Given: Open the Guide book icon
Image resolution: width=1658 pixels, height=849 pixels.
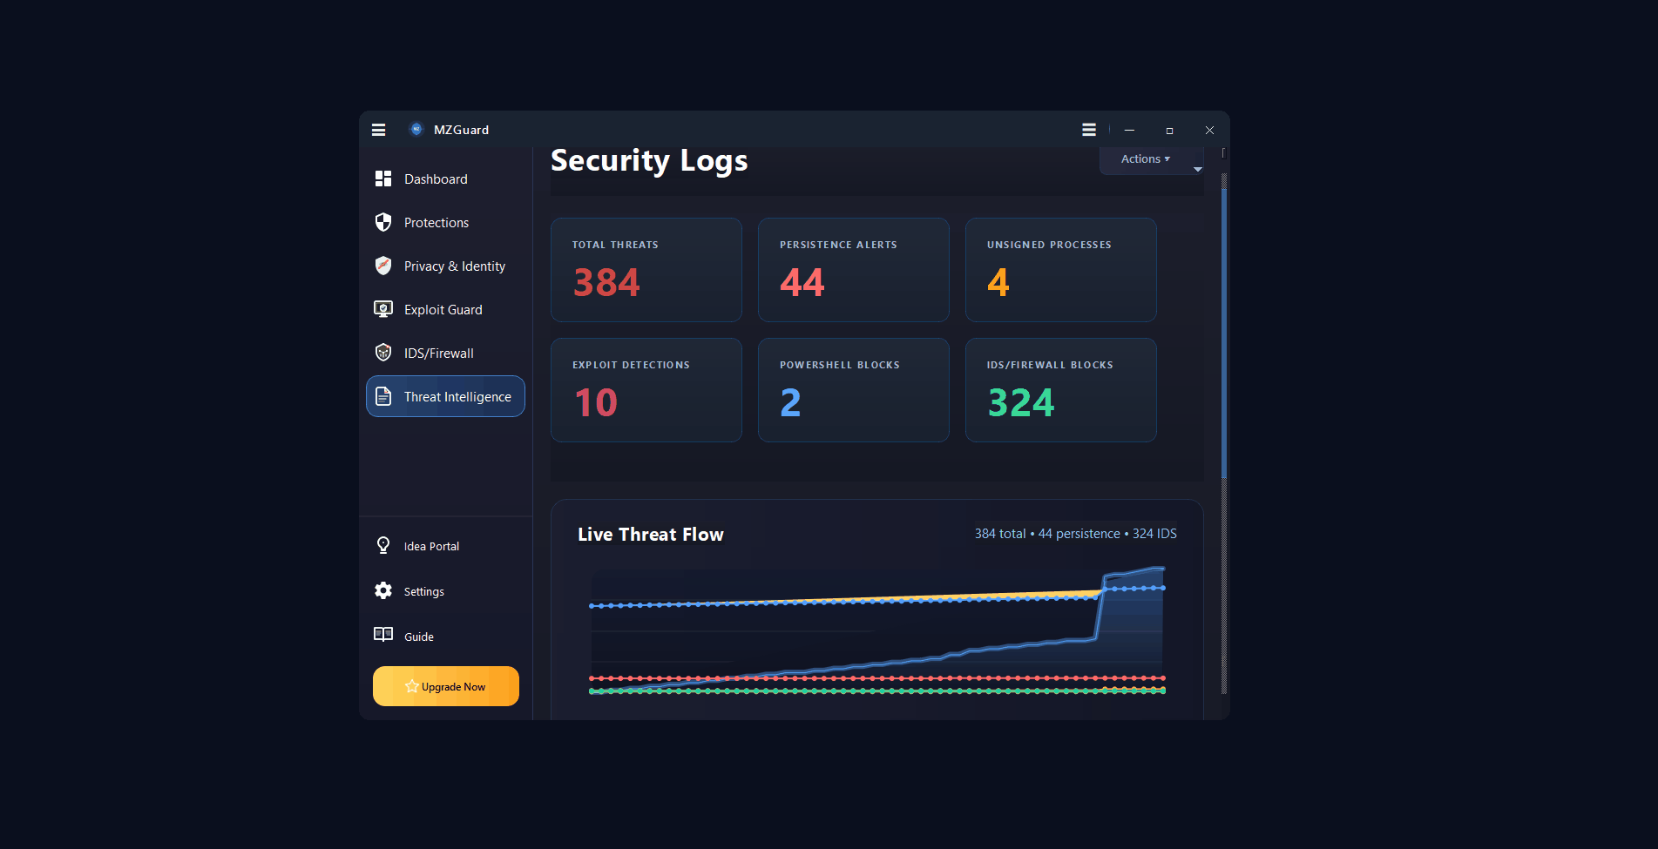Looking at the screenshot, I should (x=383, y=635).
